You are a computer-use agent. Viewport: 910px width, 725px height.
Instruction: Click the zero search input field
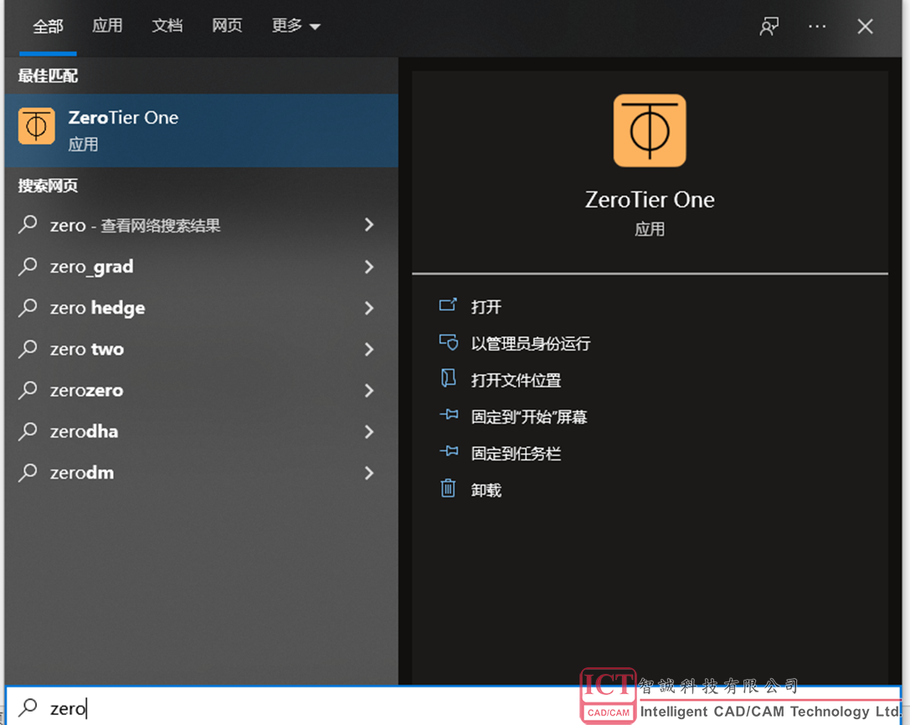(x=453, y=707)
